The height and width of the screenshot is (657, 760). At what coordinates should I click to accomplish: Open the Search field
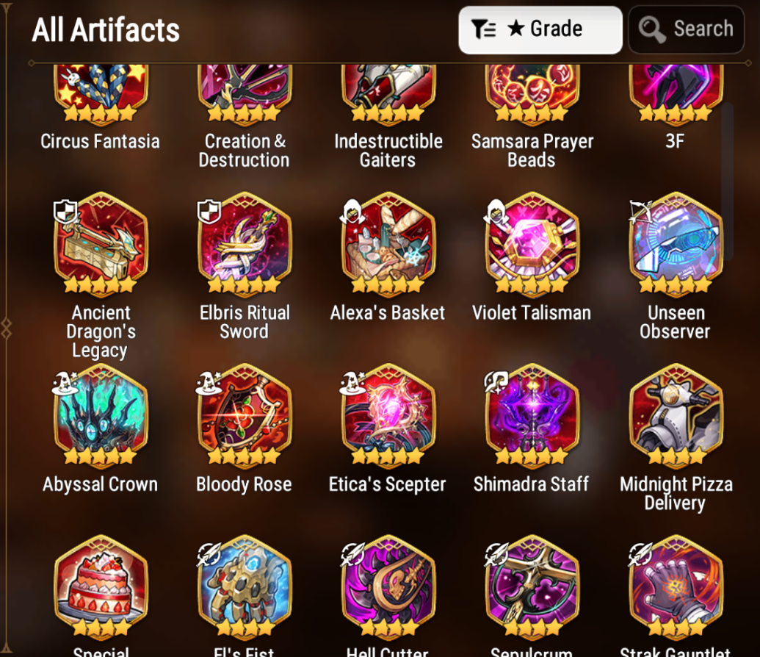click(686, 30)
